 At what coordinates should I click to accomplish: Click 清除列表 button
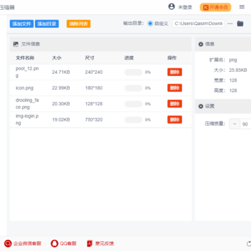click(78, 24)
